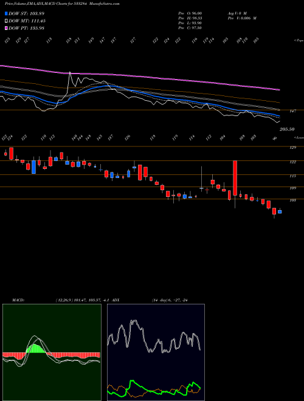Click the 'Pre C: 97.50' close value

pos(190,28)
